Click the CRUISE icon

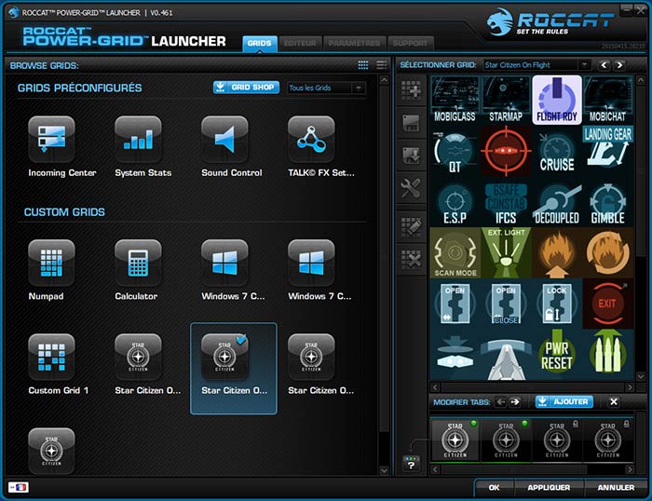(x=557, y=152)
